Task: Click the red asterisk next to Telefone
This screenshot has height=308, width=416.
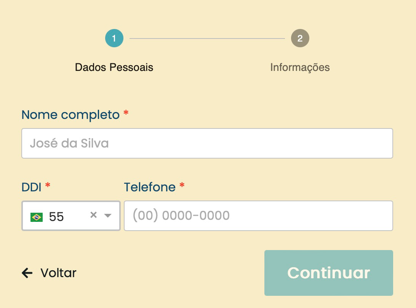Action: point(182,186)
